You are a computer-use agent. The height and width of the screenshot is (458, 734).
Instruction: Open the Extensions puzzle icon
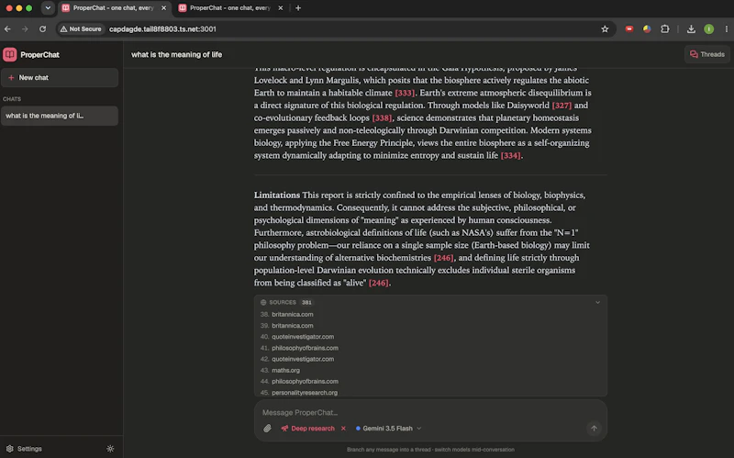tap(664, 29)
